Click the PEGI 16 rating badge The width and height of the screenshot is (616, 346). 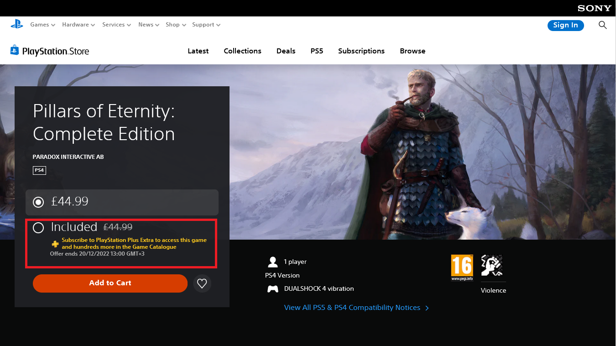pos(462,268)
